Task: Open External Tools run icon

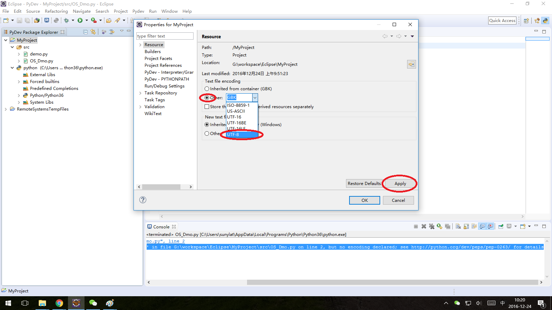Action: [93, 21]
